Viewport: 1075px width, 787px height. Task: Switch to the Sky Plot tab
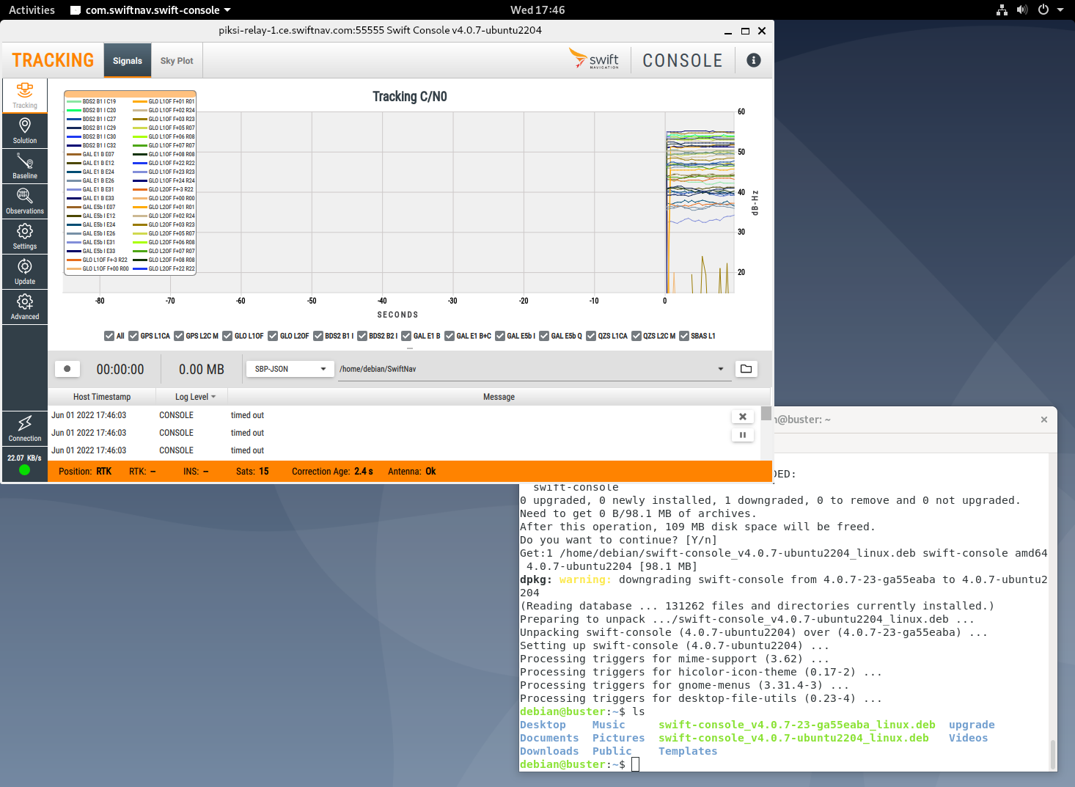tap(177, 60)
